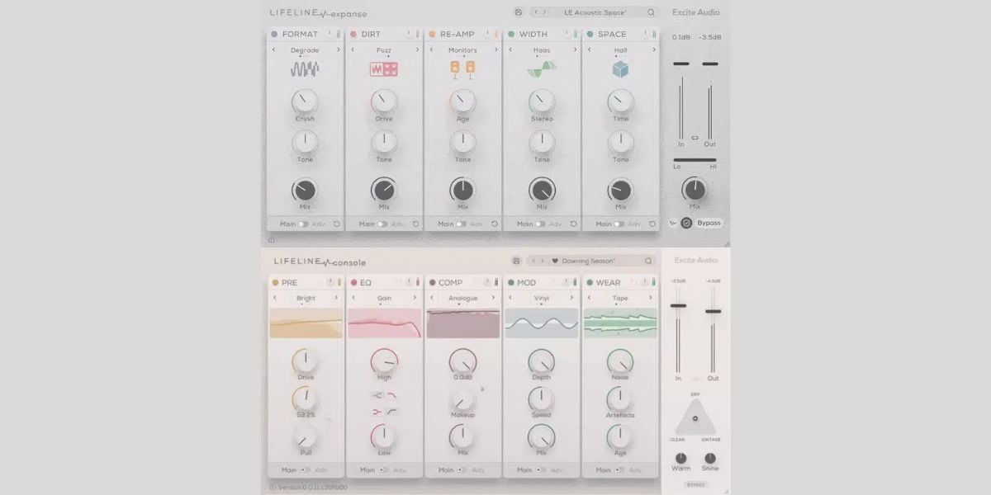
Task: Toggle the WIDTH module power dot
Action: pyautogui.click(x=511, y=35)
